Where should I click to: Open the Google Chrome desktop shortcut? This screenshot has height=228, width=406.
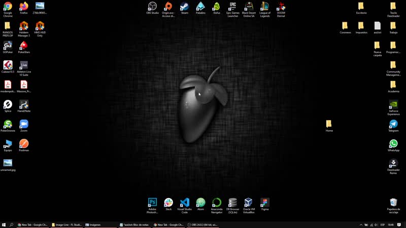pos(8,6)
